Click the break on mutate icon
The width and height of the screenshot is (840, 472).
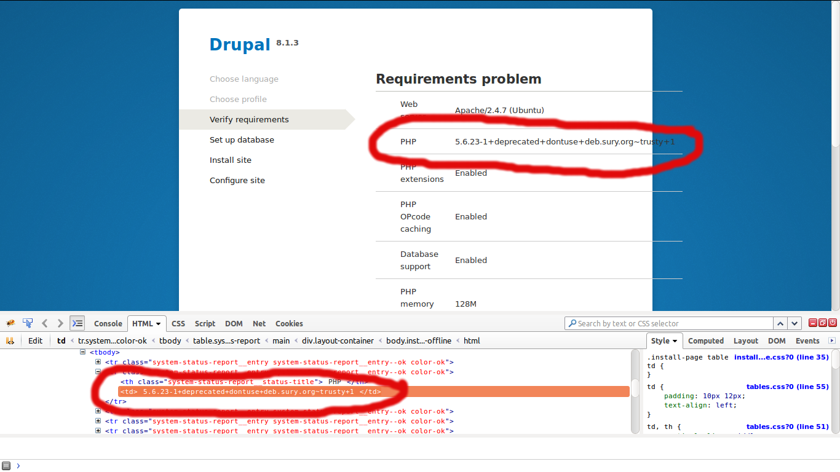[10, 340]
